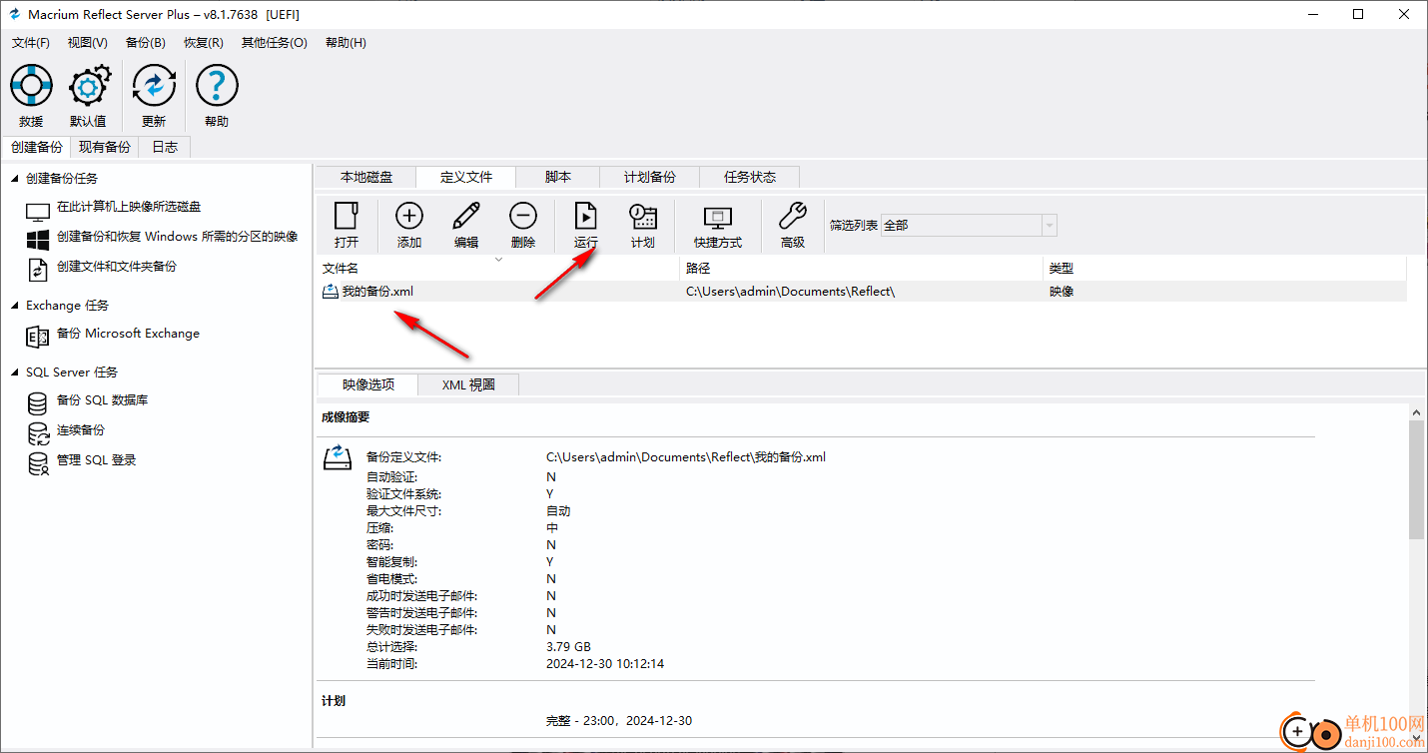The width and height of the screenshot is (1428, 753).
Task: Switch to the 定义文件 tab
Action: coord(466,177)
